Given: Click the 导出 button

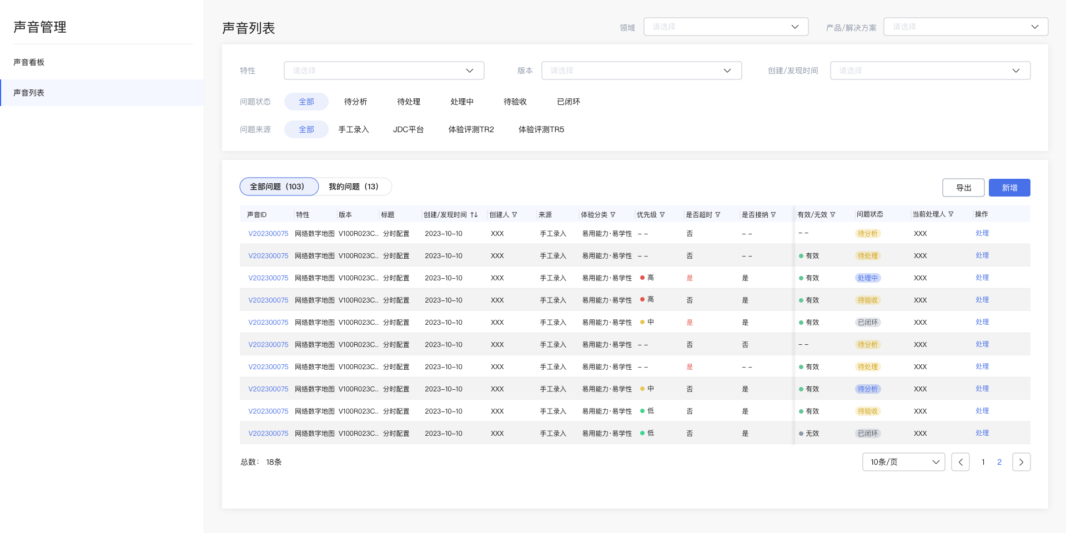Looking at the screenshot, I should click(x=964, y=188).
